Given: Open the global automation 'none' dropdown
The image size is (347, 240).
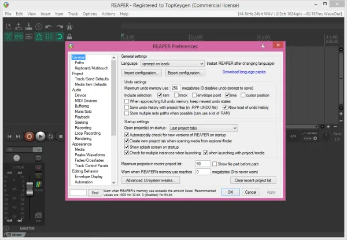Looking at the screenshot, I should (310, 138).
